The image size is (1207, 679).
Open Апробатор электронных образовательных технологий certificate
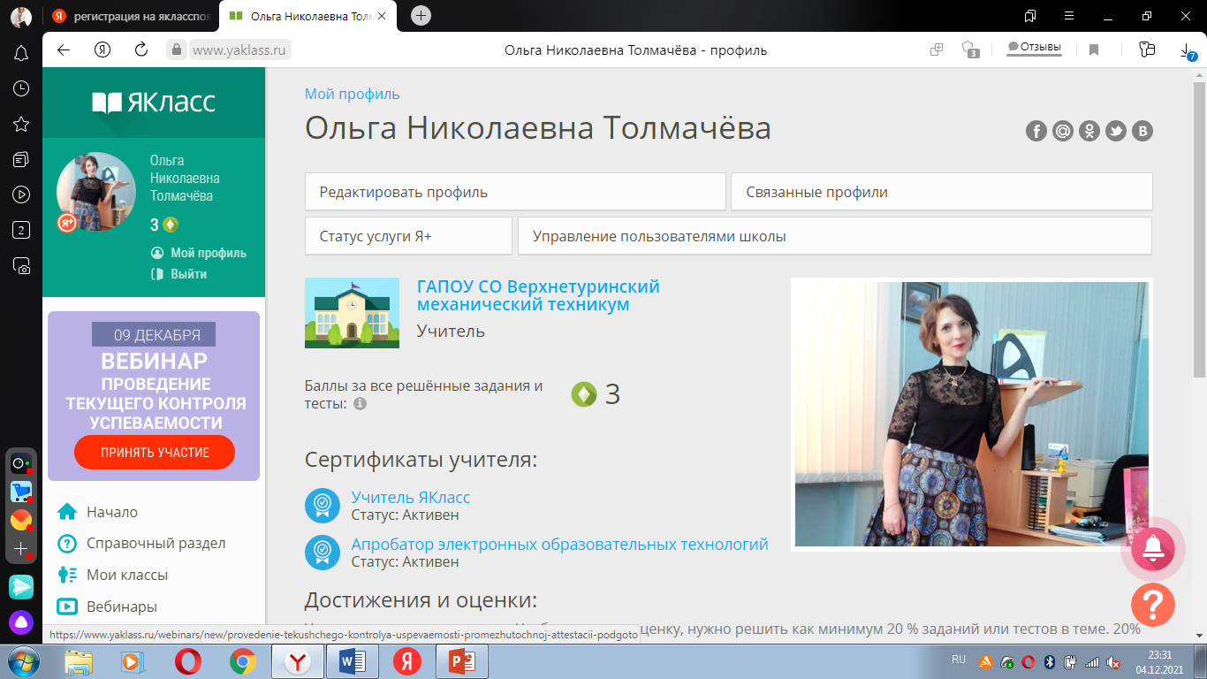[x=560, y=545]
